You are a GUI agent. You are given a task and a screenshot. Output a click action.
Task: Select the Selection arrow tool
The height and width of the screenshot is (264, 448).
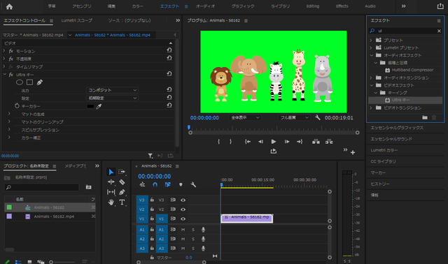[111, 172]
